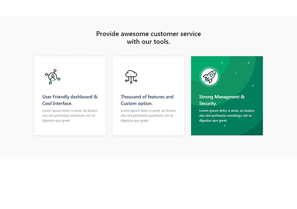Screen dimensions: 297x209
Task: Click the topmost star decoration in green card
Action: [248, 63]
